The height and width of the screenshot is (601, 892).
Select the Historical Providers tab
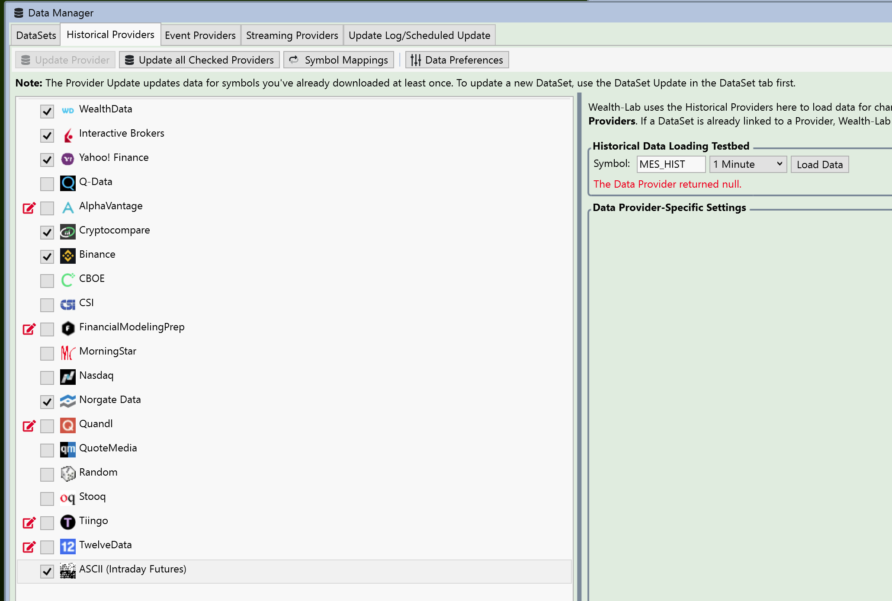[x=110, y=35]
